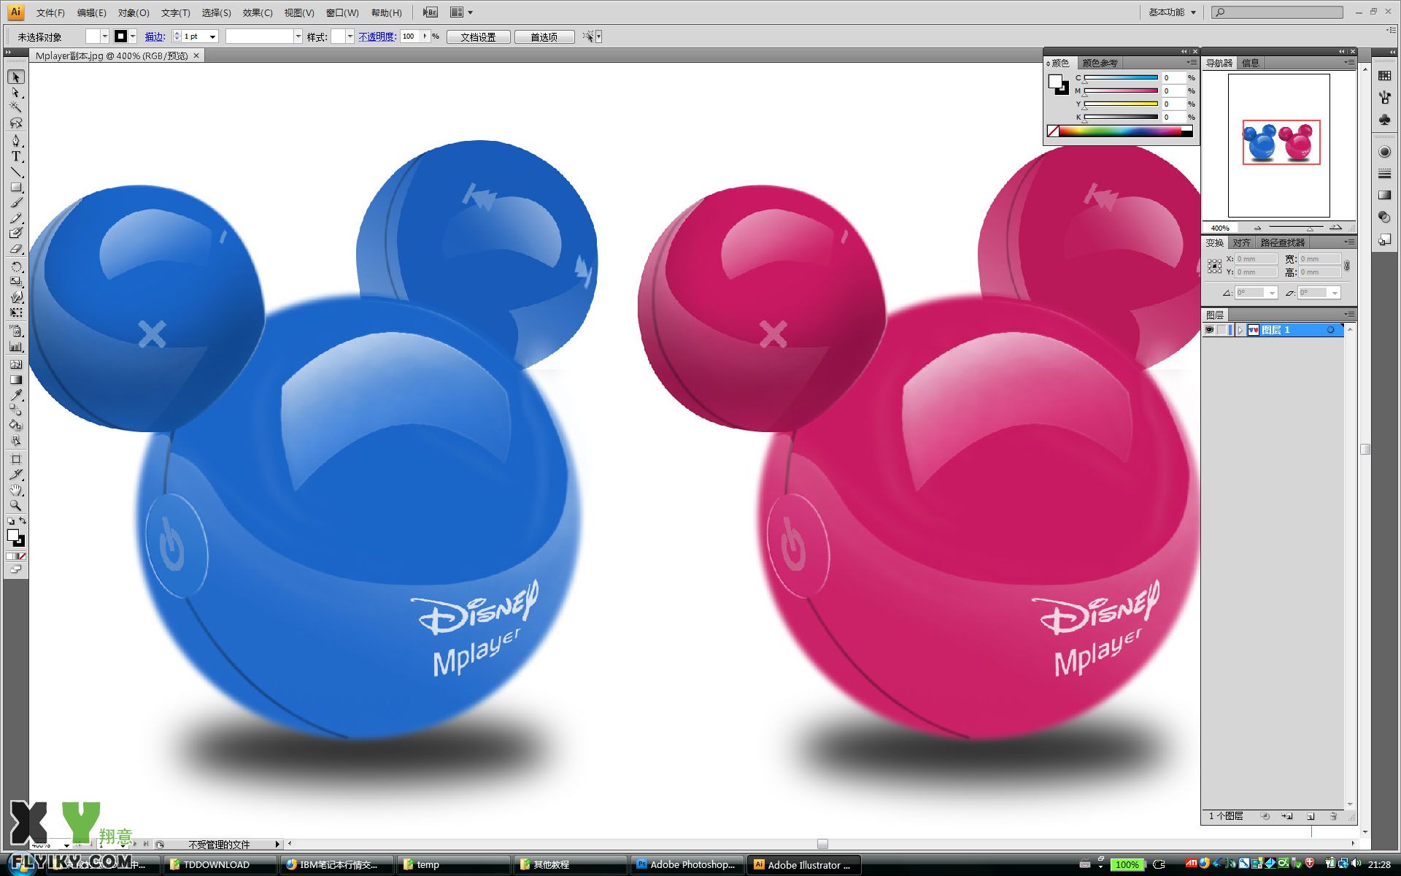
Task: Switch to 路径查找器 tab
Action: click(1283, 242)
